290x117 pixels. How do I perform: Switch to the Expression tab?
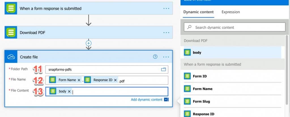point(231,12)
